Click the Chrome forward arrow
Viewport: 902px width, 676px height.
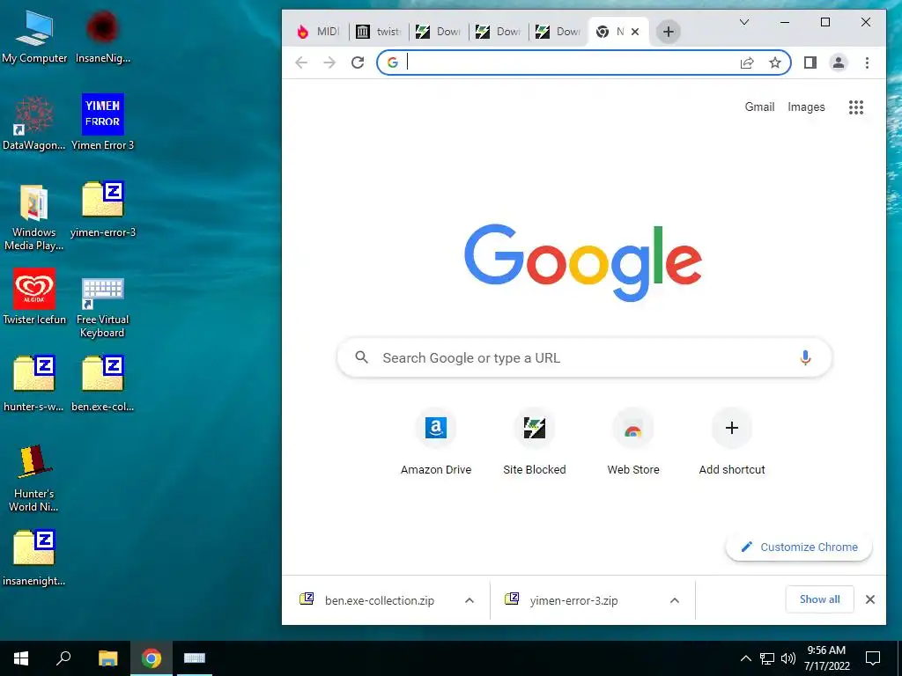(329, 62)
